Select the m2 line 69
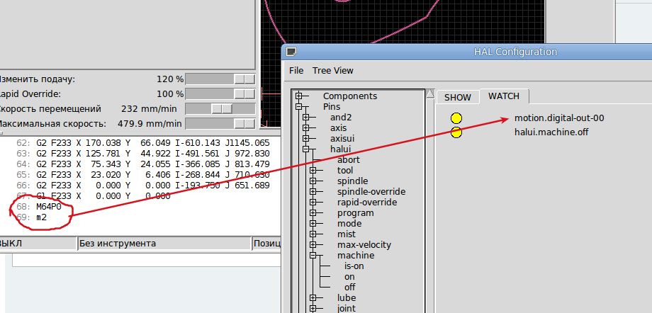Image resolution: width=652 pixels, height=313 pixels. pos(32,217)
